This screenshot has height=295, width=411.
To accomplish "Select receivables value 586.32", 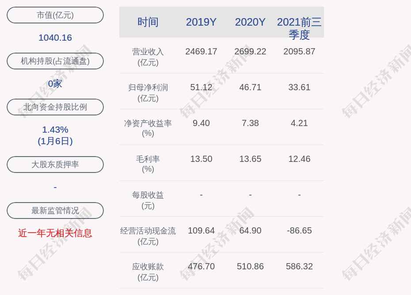I will (x=299, y=266).
